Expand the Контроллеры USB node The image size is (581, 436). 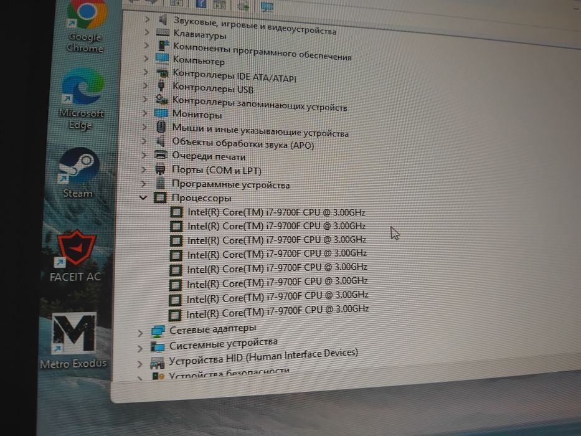click(146, 85)
